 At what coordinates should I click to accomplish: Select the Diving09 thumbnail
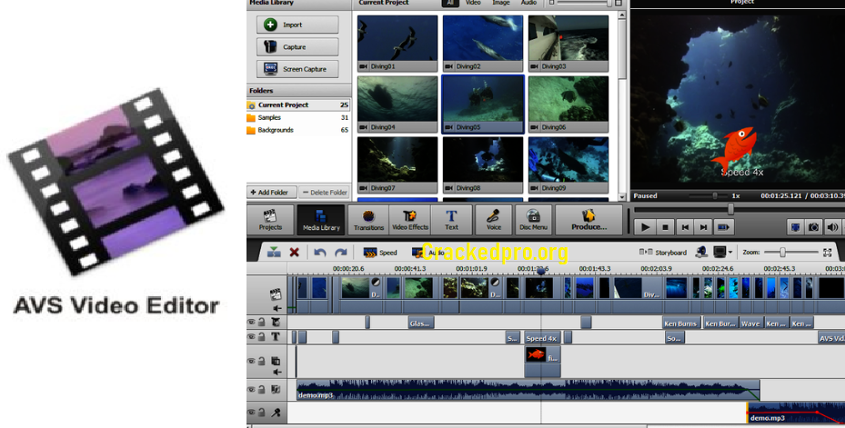568,164
